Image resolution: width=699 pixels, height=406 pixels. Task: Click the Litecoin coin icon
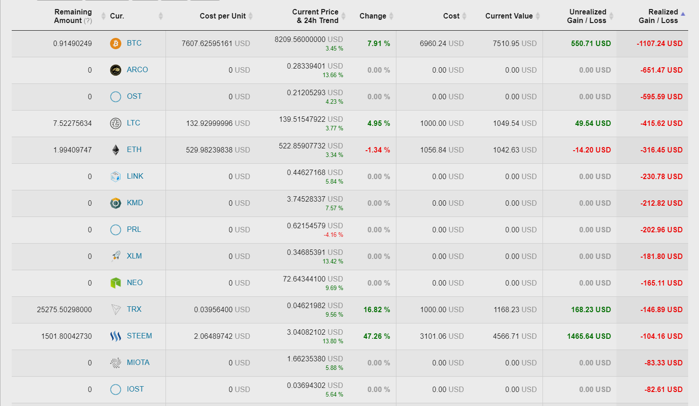click(115, 123)
